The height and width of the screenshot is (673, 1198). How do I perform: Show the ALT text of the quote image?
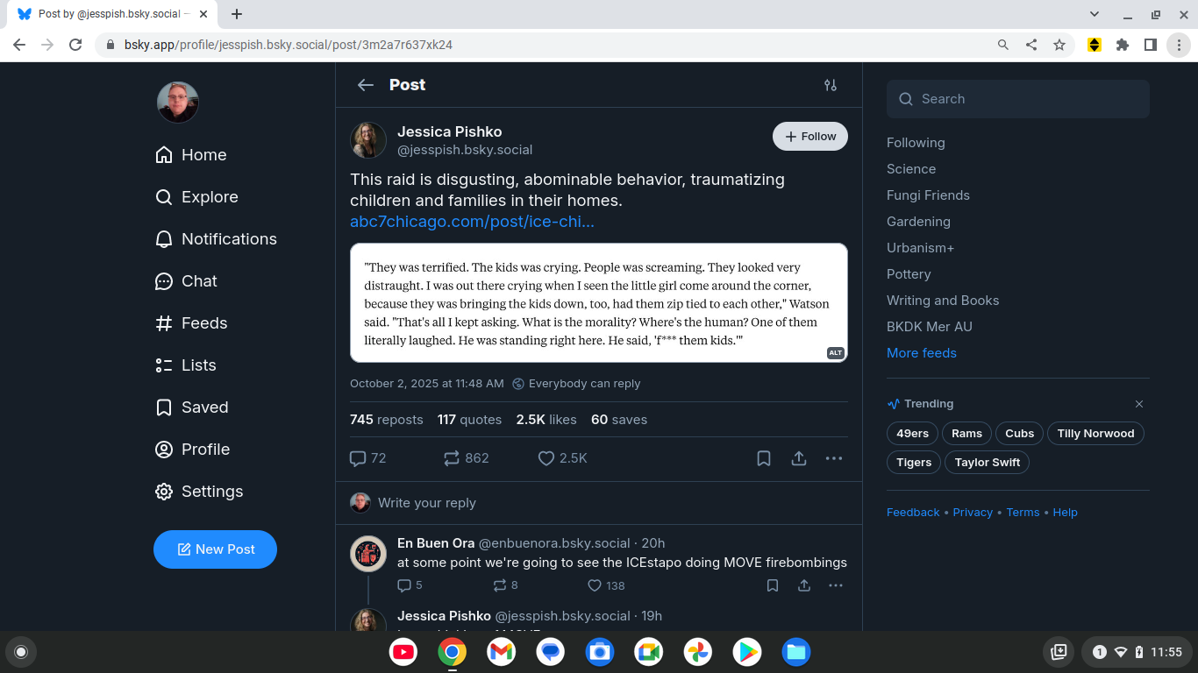click(835, 353)
